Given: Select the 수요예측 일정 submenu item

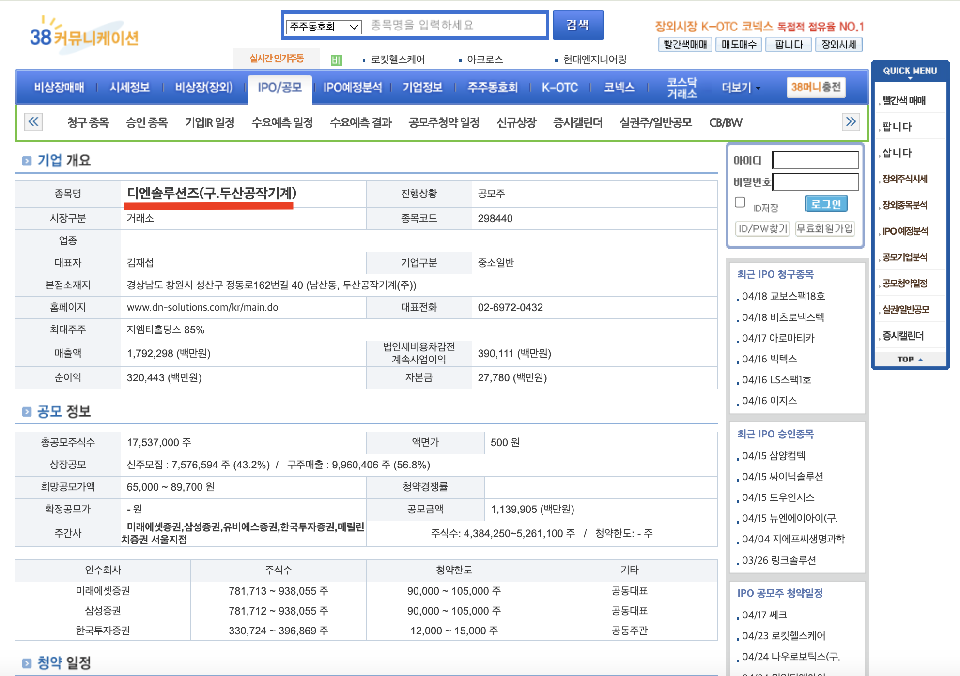Looking at the screenshot, I should [x=282, y=122].
